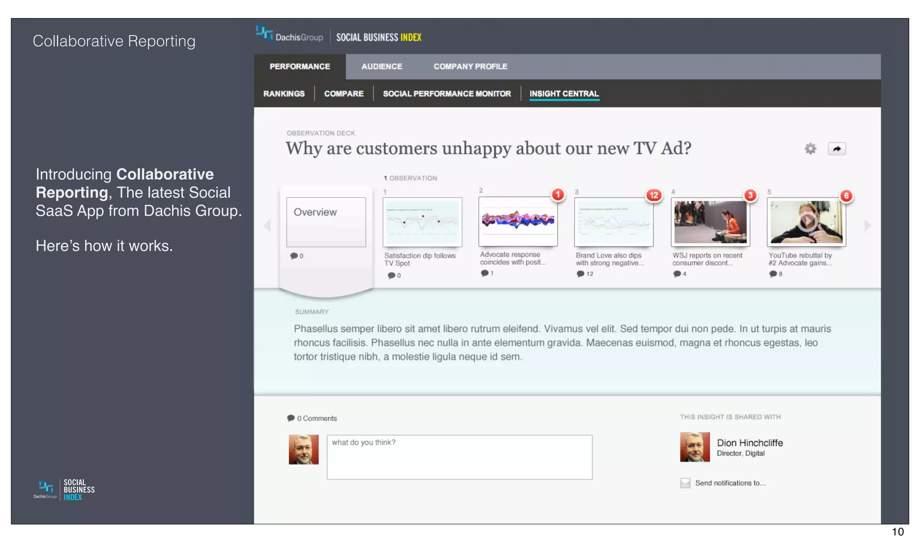Click the Summary paragraph text
Image resolution: width=920 pixels, height=558 pixels.
[x=562, y=343]
